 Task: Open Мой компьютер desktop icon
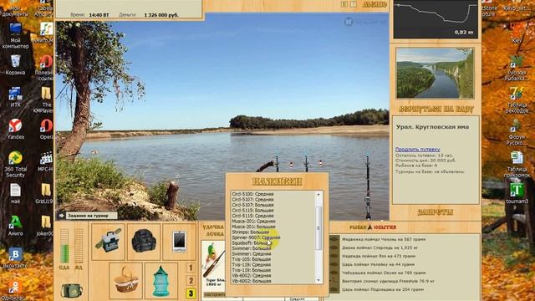click(x=15, y=35)
